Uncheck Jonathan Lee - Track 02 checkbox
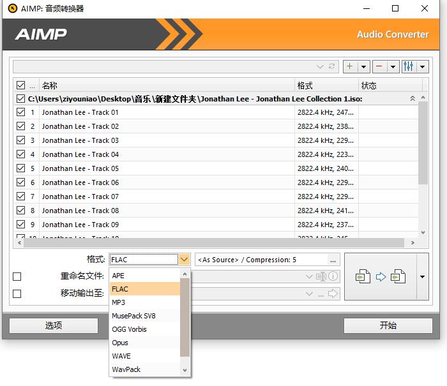 coord(21,126)
